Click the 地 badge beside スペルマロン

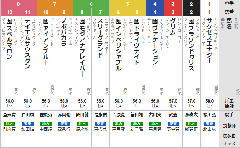[10, 21]
